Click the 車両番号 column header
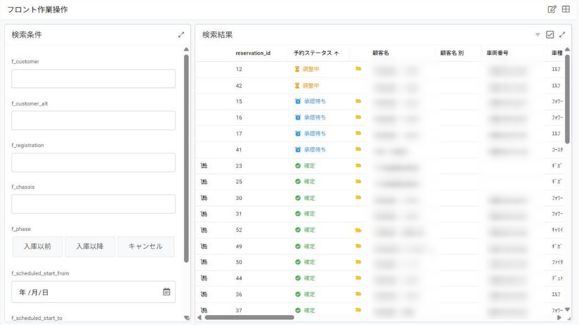This screenshot has height=325, width=579. pyautogui.click(x=497, y=53)
